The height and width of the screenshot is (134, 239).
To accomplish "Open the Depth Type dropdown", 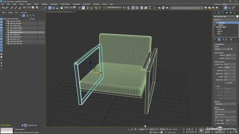I will (x=230, y=74).
